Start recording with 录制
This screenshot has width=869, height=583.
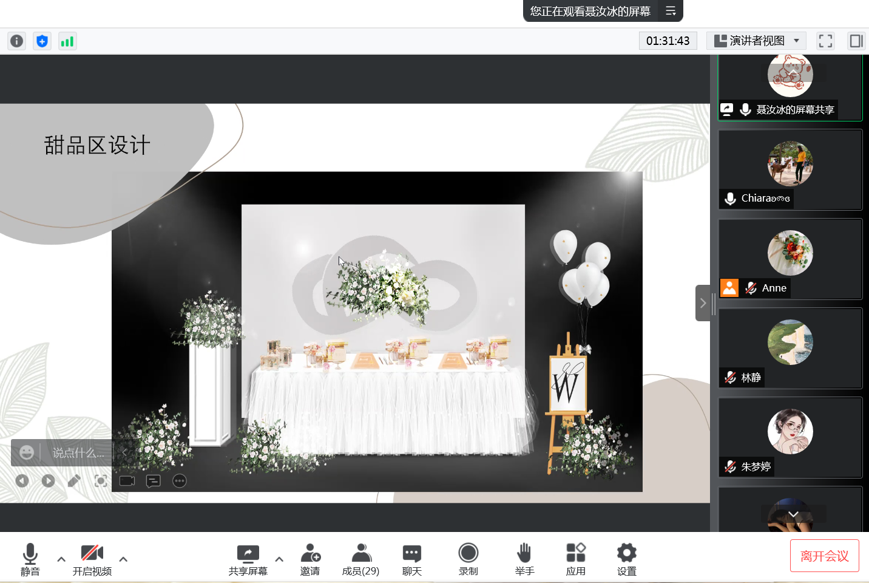pos(468,559)
